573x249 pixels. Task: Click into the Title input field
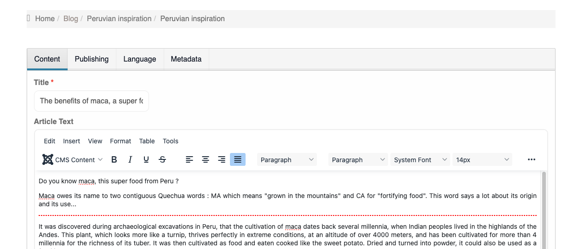tap(92, 101)
